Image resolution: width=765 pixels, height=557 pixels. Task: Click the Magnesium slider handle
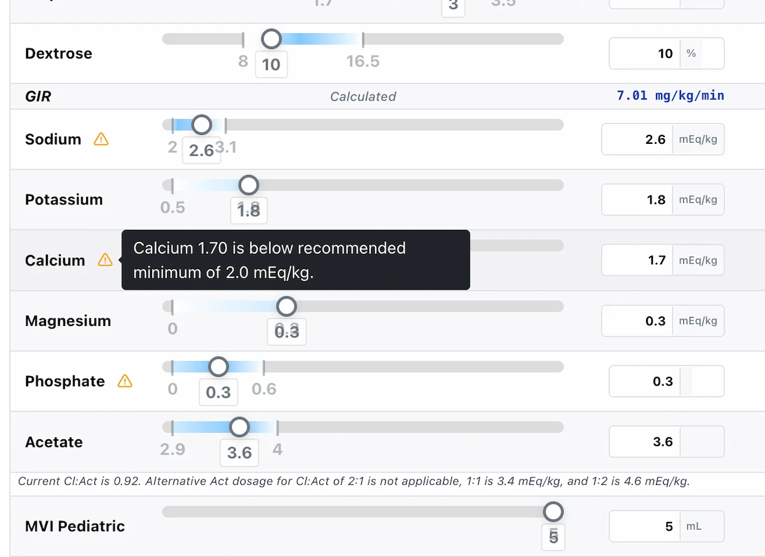click(x=286, y=306)
